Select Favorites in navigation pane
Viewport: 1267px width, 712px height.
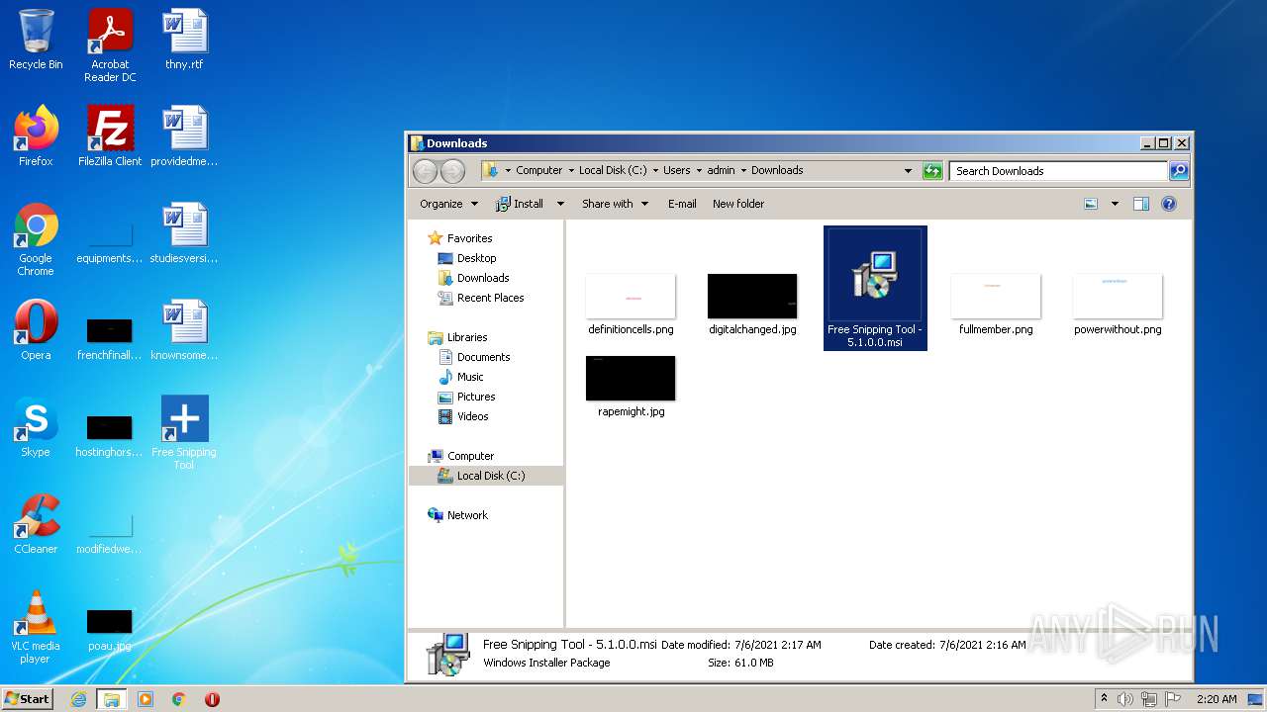460,238
